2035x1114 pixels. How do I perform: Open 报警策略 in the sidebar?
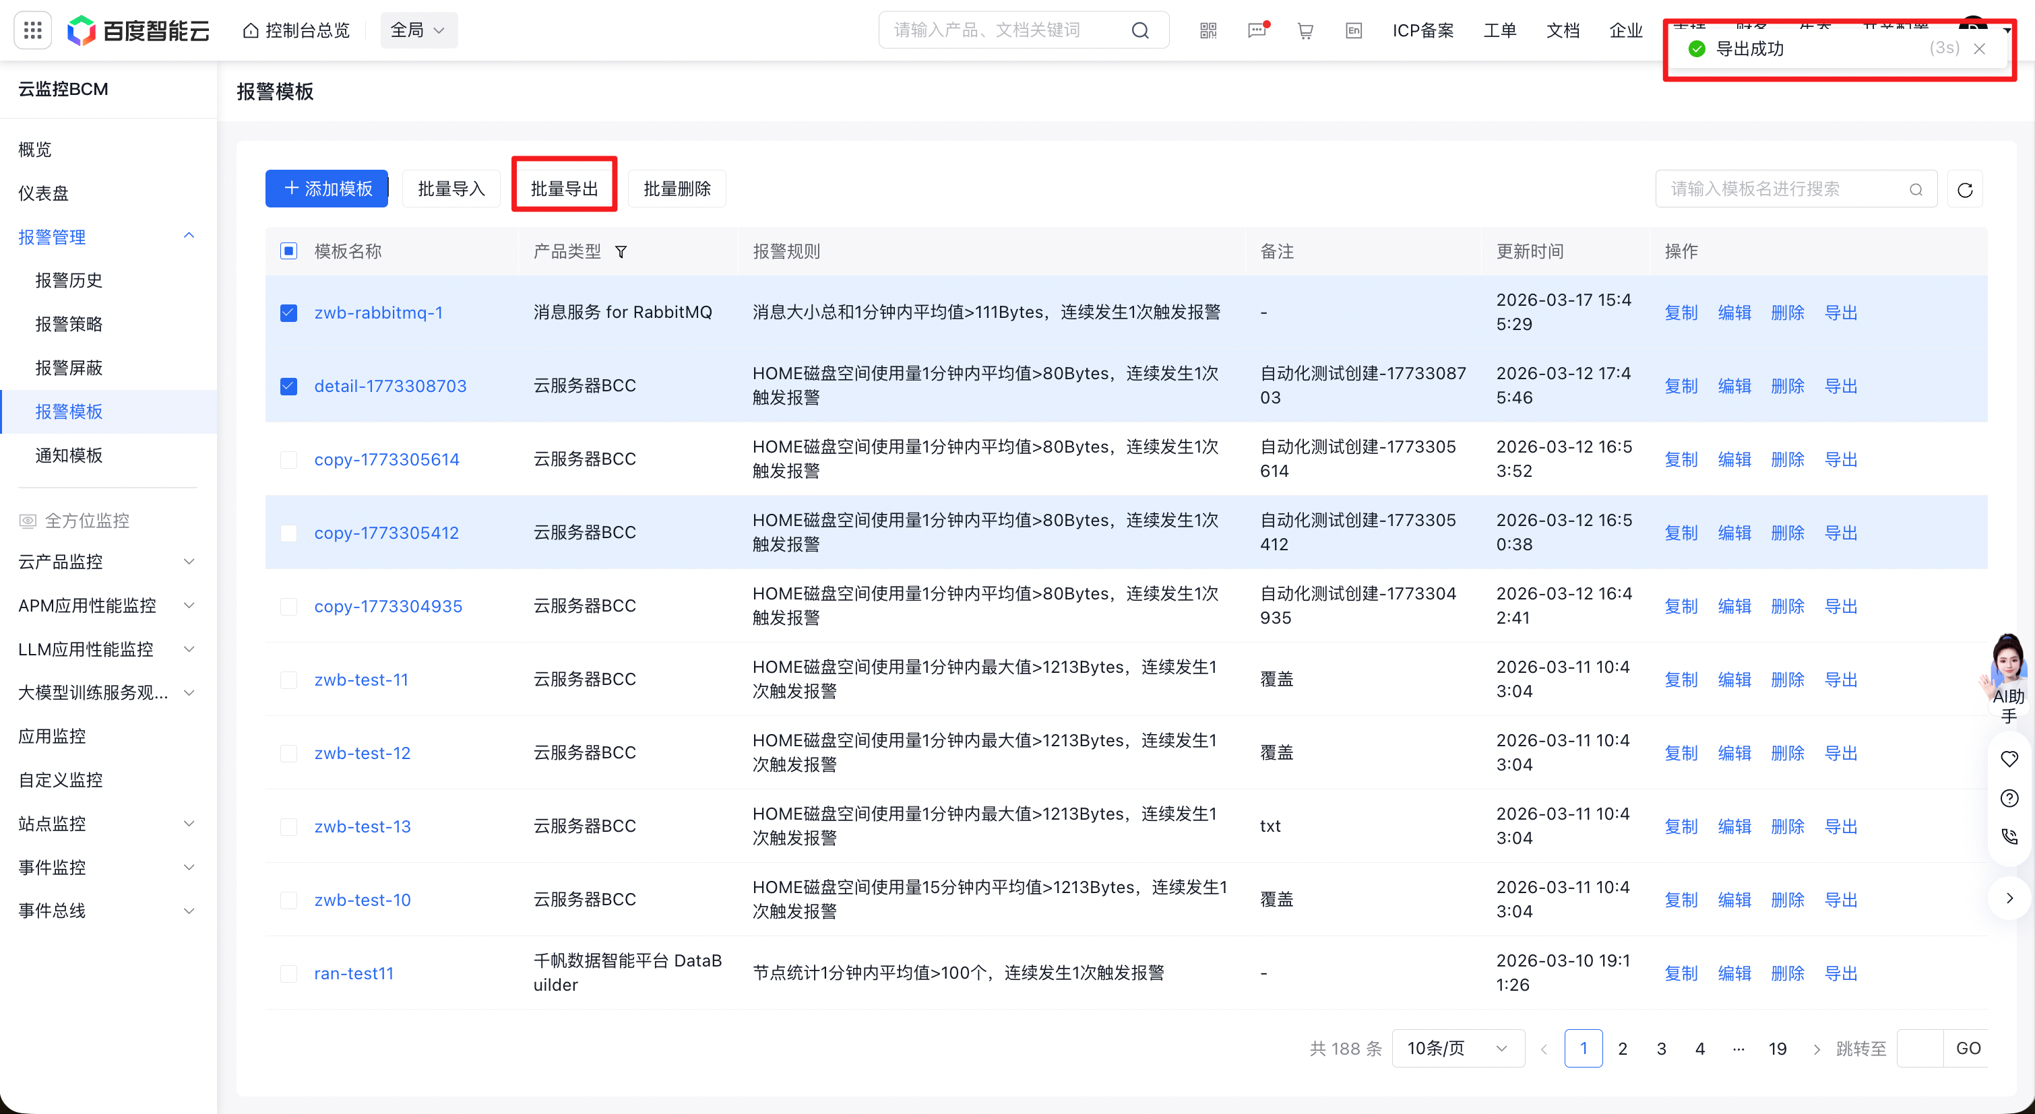coord(69,324)
